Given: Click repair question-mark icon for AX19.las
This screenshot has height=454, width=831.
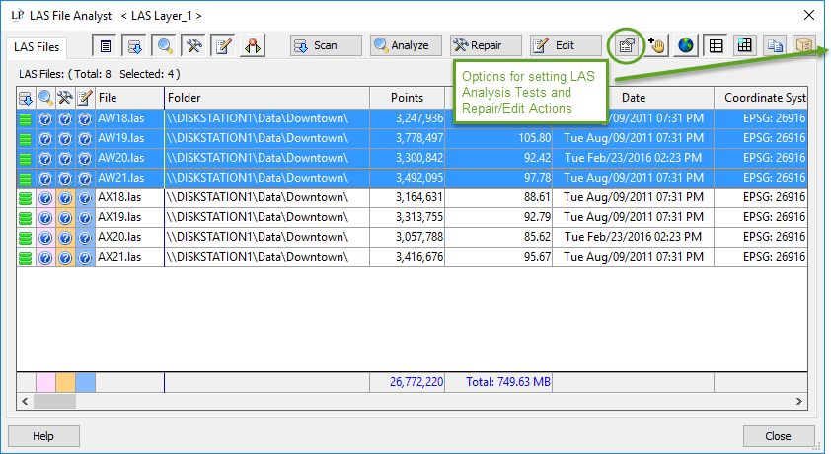Looking at the screenshot, I should [65, 218].
